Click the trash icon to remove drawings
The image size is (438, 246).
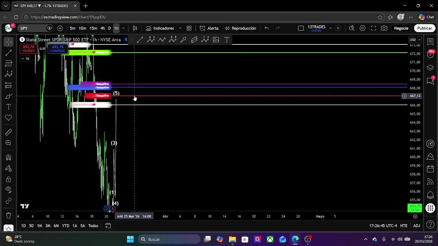9,216
